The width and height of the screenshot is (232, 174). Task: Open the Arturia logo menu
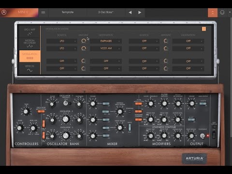click(4, 12)
